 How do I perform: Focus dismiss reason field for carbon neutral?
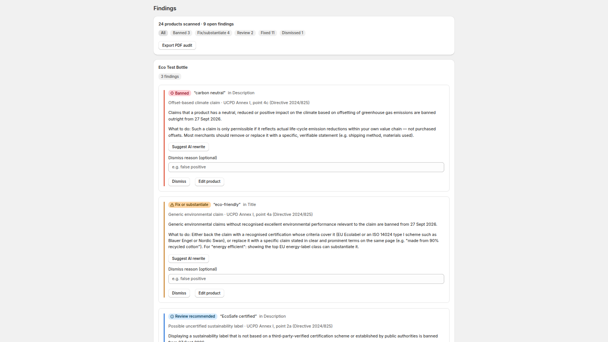[306, 167]
